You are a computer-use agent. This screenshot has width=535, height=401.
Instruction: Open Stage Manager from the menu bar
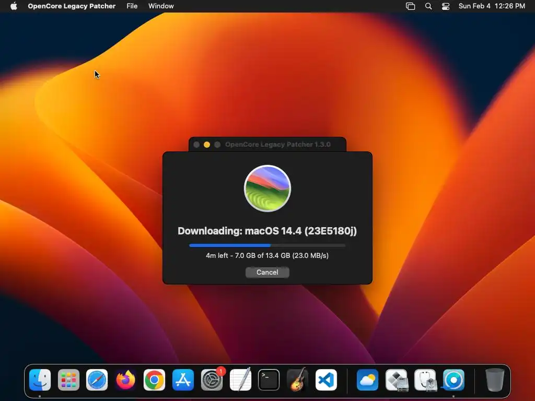(411, 6)
